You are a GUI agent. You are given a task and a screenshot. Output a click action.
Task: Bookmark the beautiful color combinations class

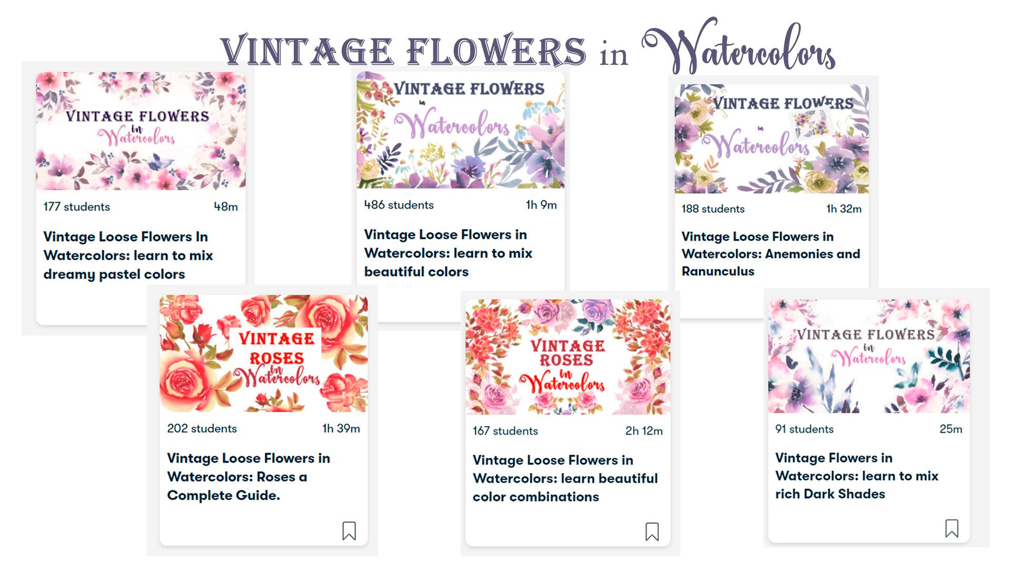[x=652, y=532]
